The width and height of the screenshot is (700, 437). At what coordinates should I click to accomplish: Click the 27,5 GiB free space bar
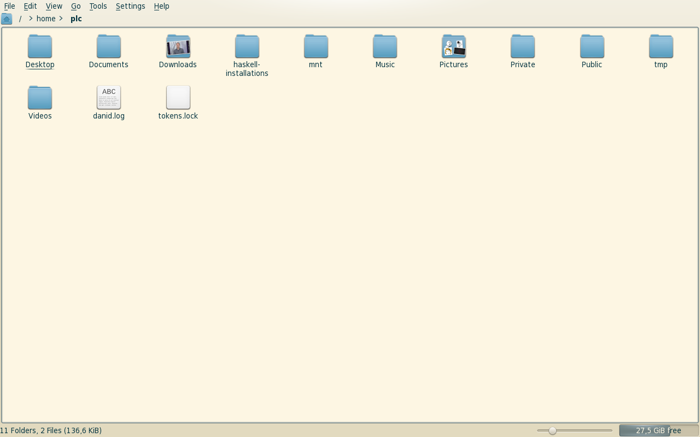[658, 430]
